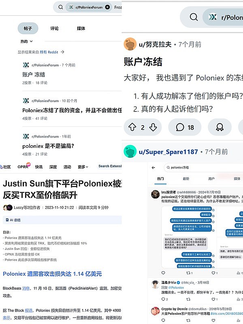Select the 最新 tab in search results
Viewport: 243px width, 324px height.
(186, 179)
